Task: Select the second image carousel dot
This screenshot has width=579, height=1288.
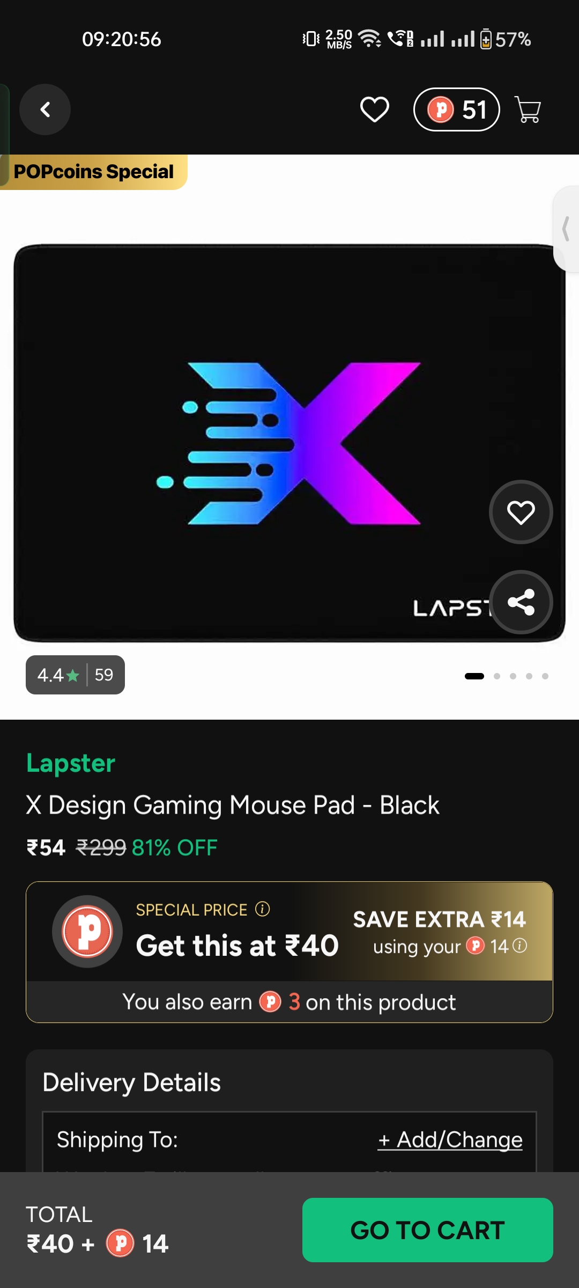Action: (497, 676)
